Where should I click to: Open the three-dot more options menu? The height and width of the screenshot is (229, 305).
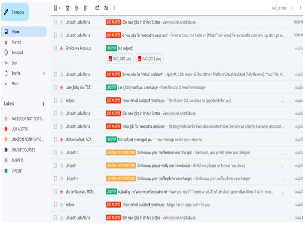click(x=114, y=8)
